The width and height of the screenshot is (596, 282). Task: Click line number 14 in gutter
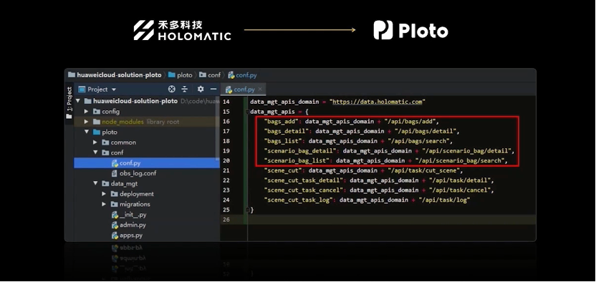coord(226,102)
